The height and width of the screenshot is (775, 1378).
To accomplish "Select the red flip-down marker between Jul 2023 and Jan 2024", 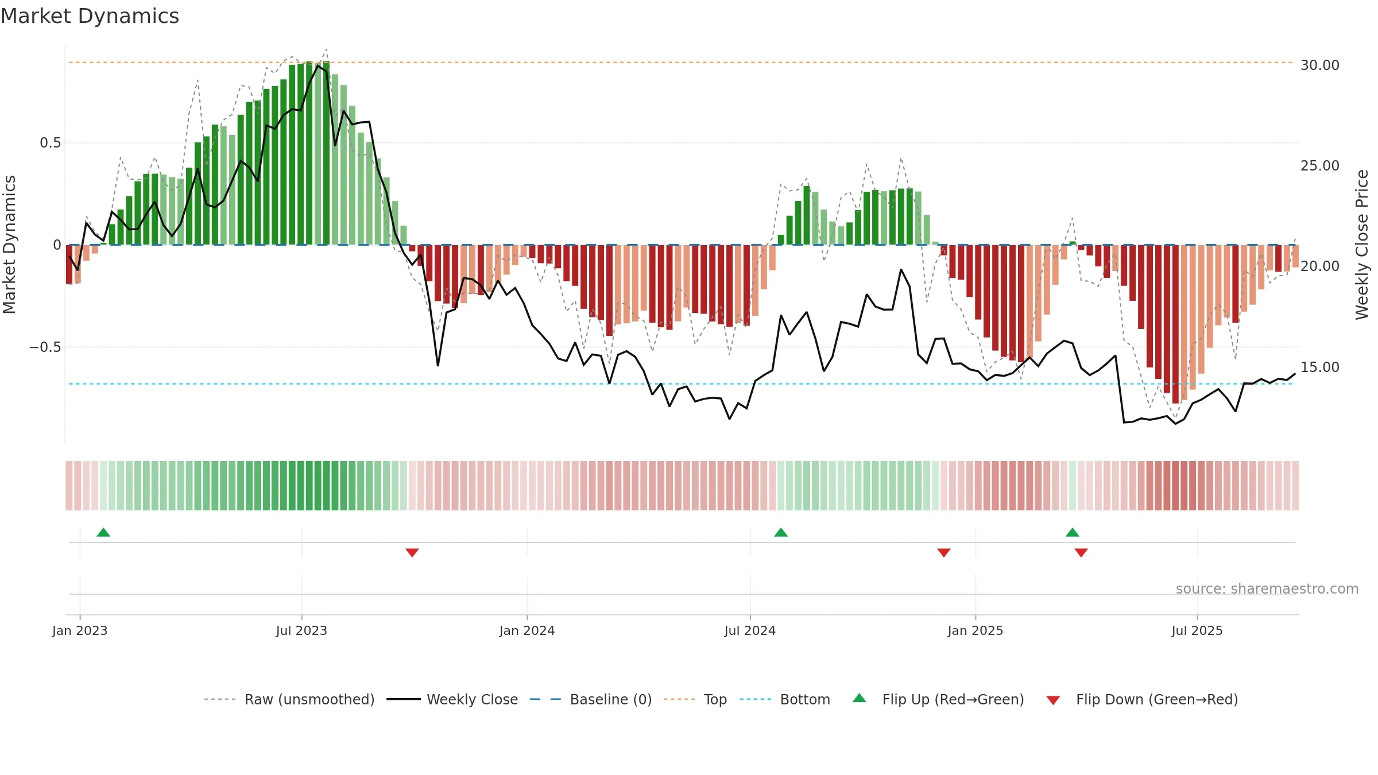I will coord(412,552).
